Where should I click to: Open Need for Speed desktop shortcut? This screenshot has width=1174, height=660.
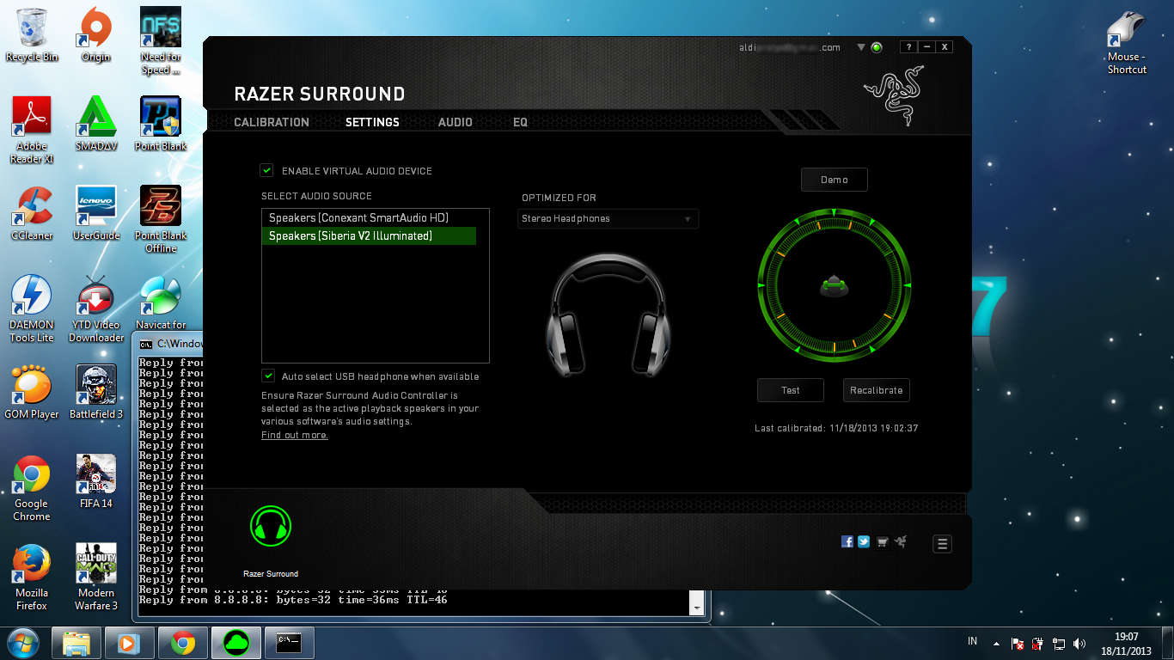tap(161, 40)
